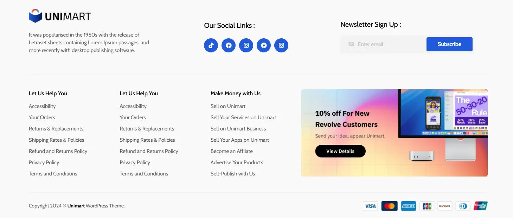The height and width of the screenshot is (218, 513).
Task: Select Returns & Replacements
Action: click(56, 128)
